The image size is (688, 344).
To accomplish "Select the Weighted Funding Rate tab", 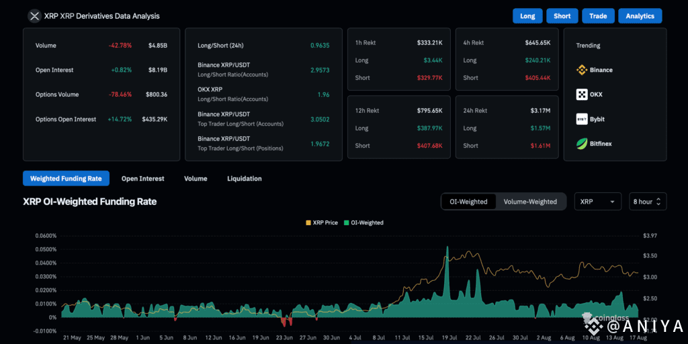I will [x=66, y=179].
